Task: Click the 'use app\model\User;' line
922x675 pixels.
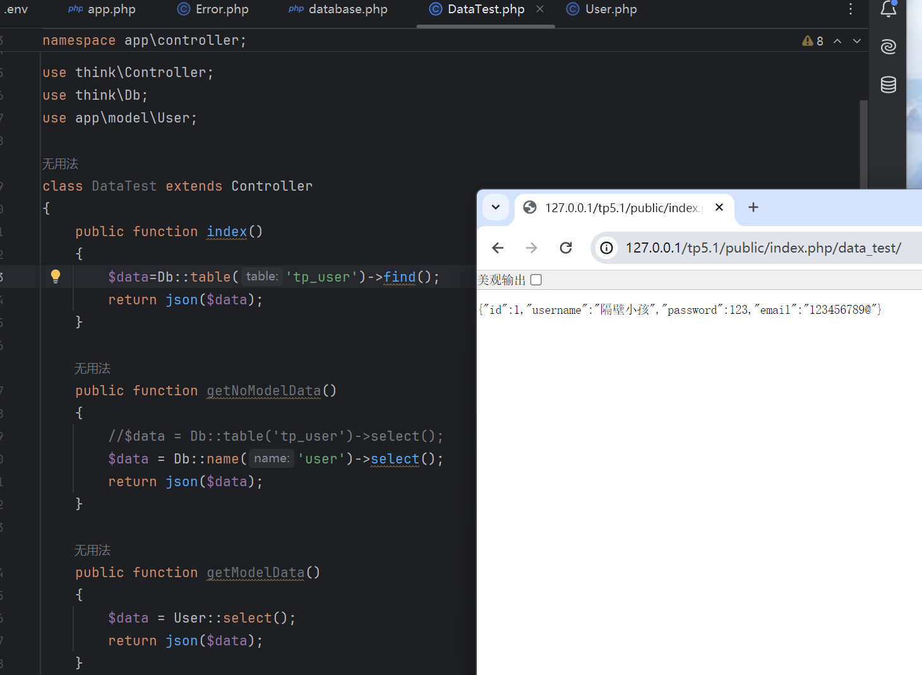Action: point(120,118)
